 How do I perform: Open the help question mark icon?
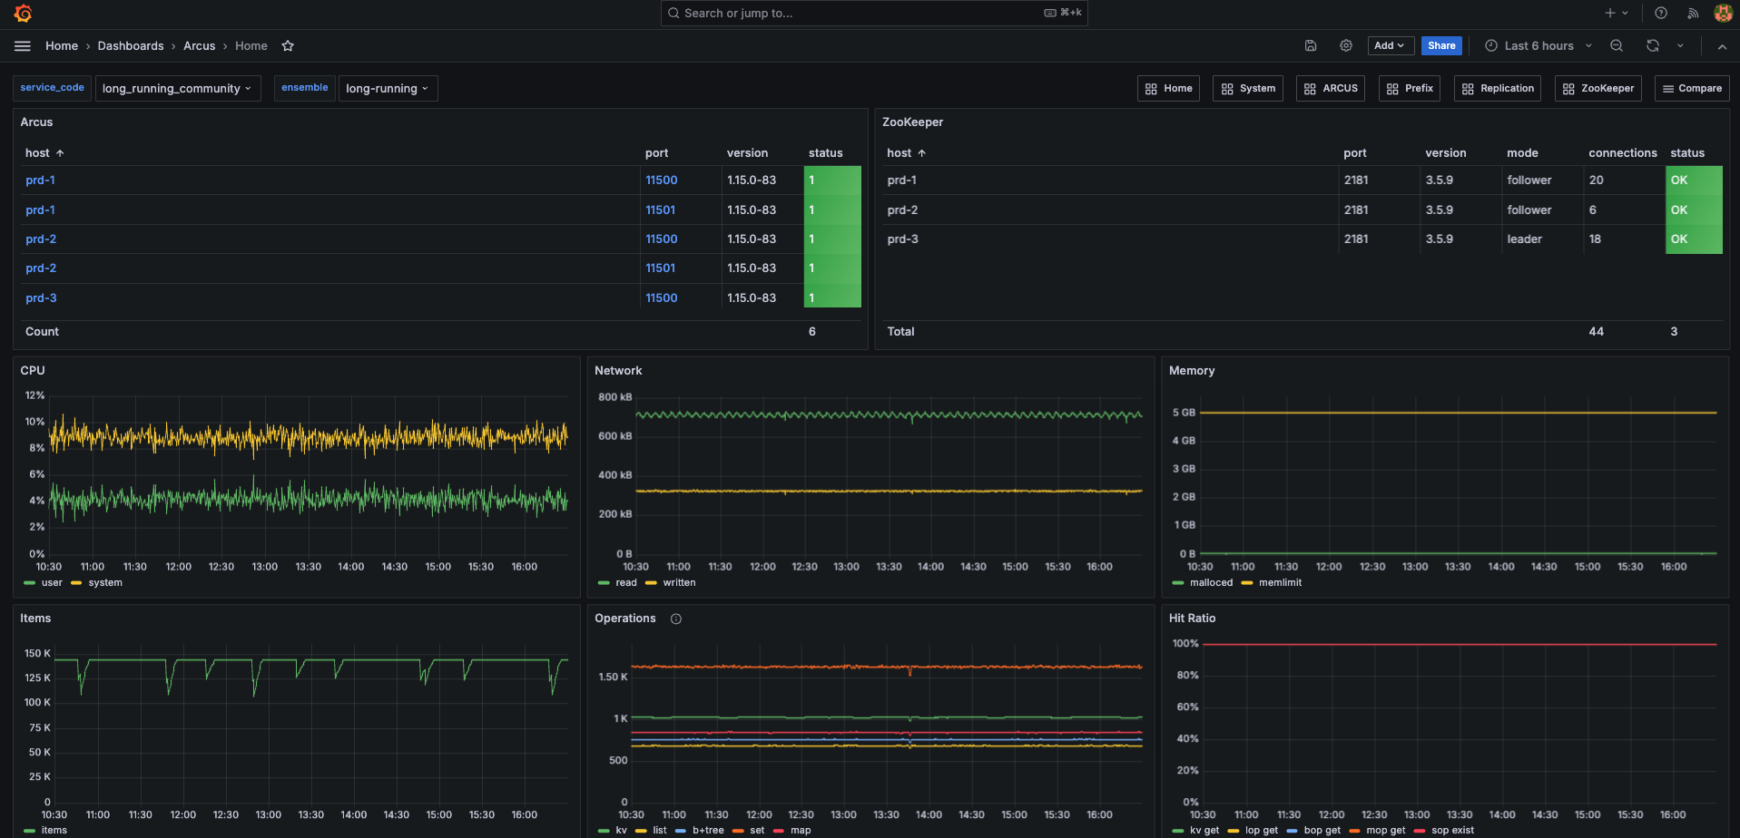(1661, 14)
